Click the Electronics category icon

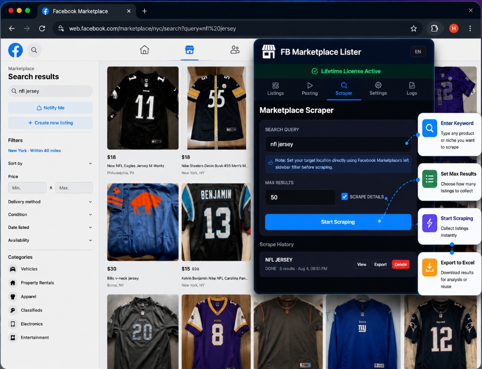pos(13,324)
